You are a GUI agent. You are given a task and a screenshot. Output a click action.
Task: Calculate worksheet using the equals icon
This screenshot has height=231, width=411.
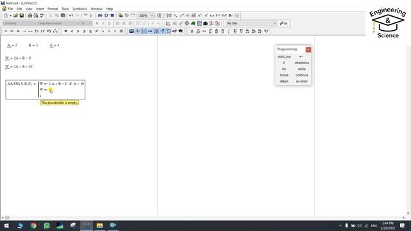[x=112, y=15]
